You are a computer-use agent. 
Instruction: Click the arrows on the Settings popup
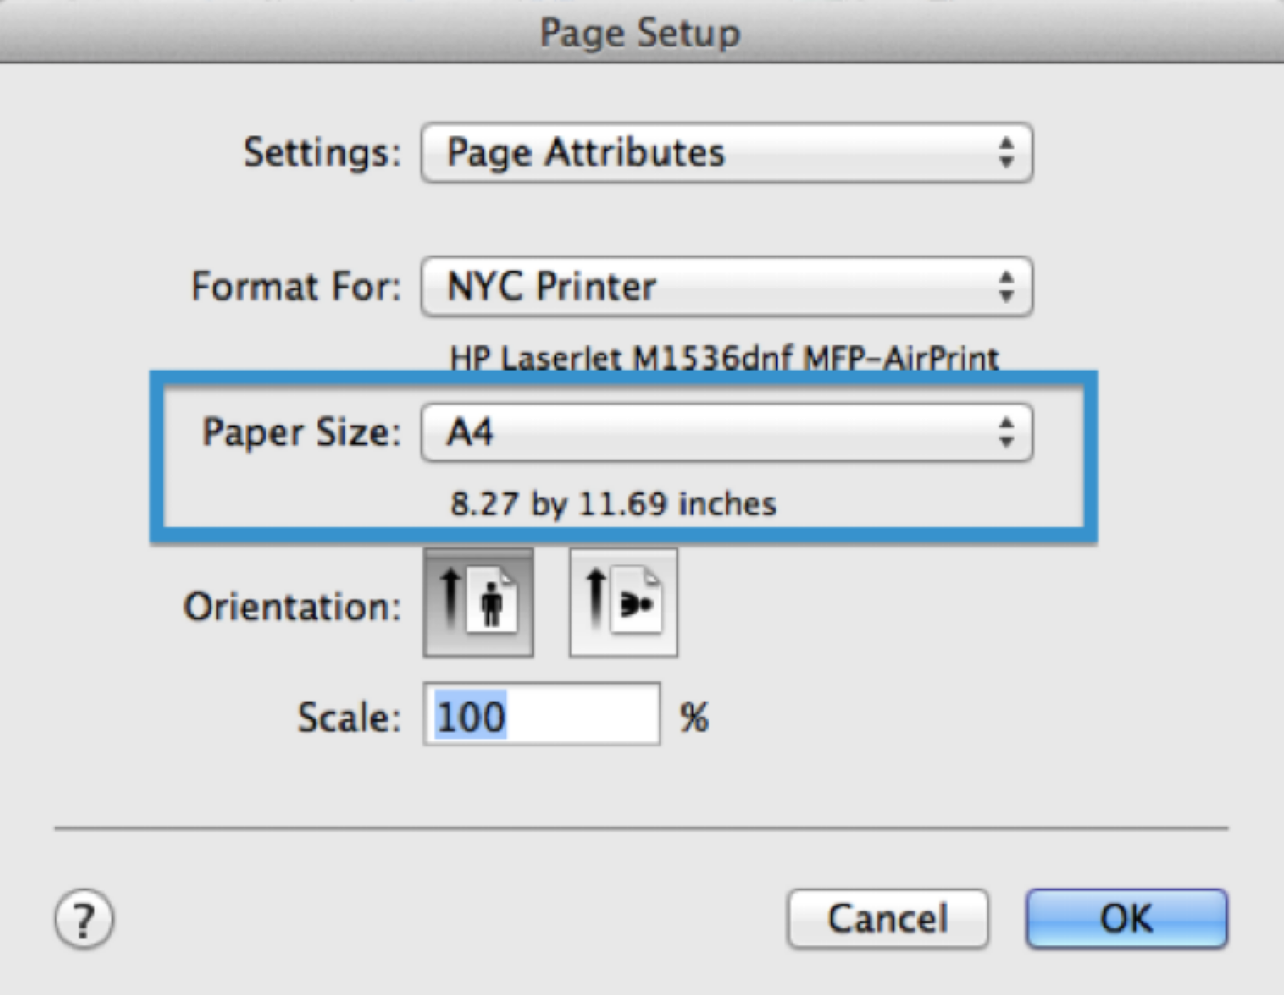(x=1006, y=154)
